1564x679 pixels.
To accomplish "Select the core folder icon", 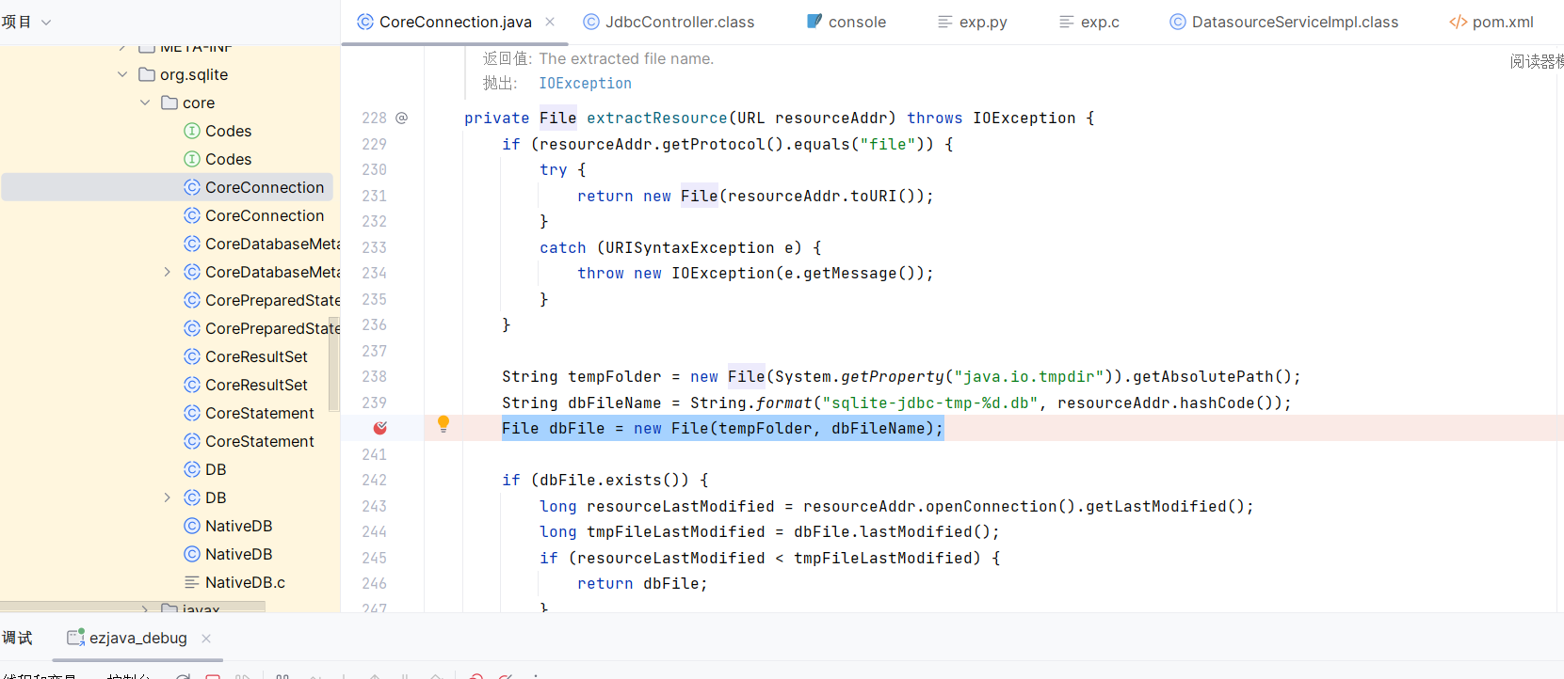I will click(169, 103).
